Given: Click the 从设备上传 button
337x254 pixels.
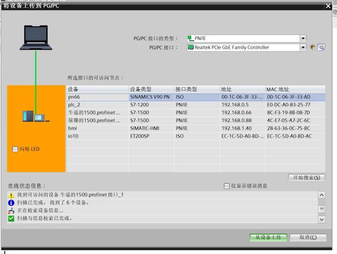Looking at the screenshot, I should (268, 237).
